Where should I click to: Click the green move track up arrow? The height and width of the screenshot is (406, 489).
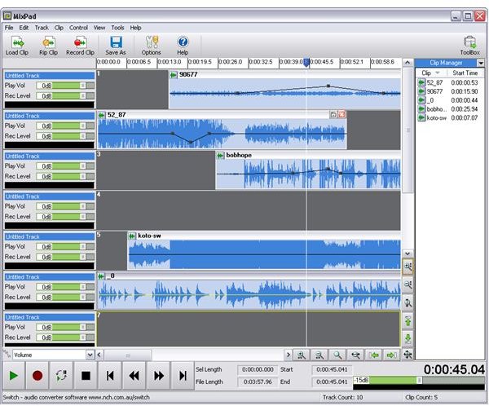[x=408, y=321]
